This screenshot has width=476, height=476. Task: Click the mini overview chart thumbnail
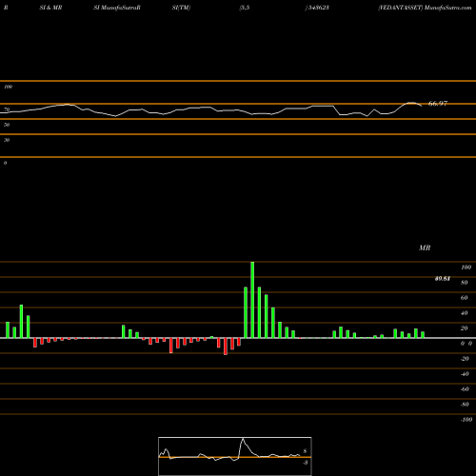(235, 456)
